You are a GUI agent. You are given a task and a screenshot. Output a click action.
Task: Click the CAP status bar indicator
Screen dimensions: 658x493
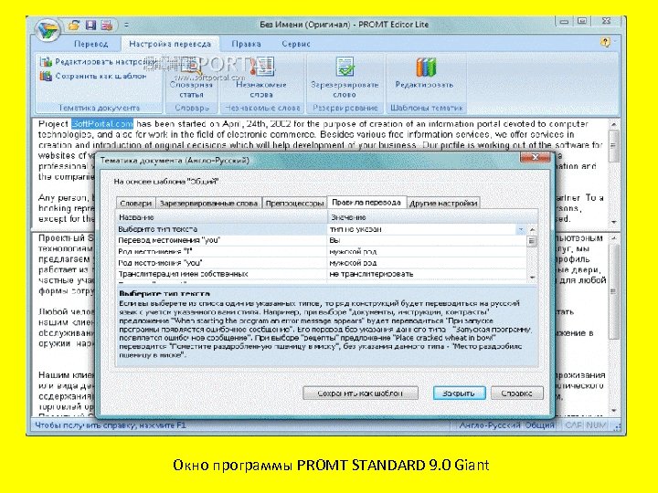[x=573, y=425]
